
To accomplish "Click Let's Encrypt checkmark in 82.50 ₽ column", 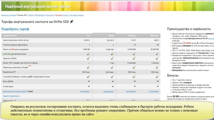I will pos(88,54).
